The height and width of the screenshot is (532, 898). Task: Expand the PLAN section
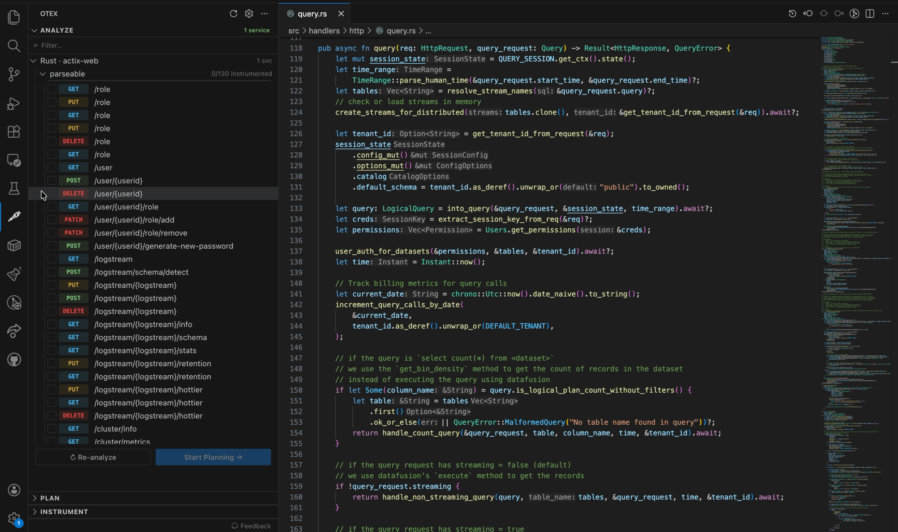(34, 498)
